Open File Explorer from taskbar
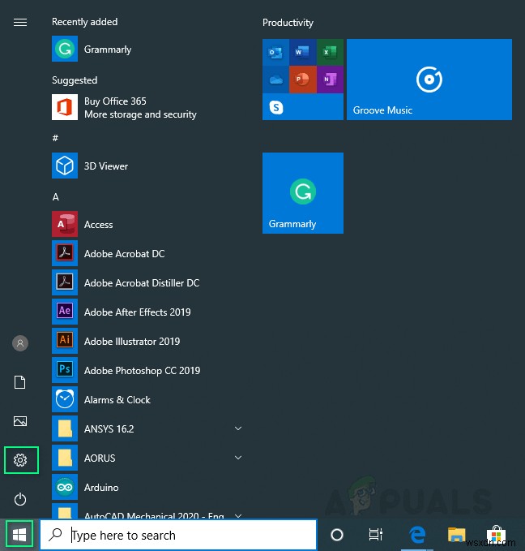525x551 pixels. [457, 535]
